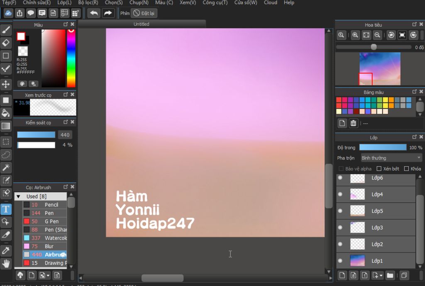Click the brush size slider (440)
Image resolution: width=425 pixels, height=286 pixels.
pyautogui.click(x=36, y=135)
